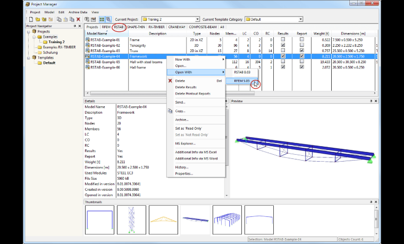Click the copy icon in the toolbar

[x=59, y=19]
